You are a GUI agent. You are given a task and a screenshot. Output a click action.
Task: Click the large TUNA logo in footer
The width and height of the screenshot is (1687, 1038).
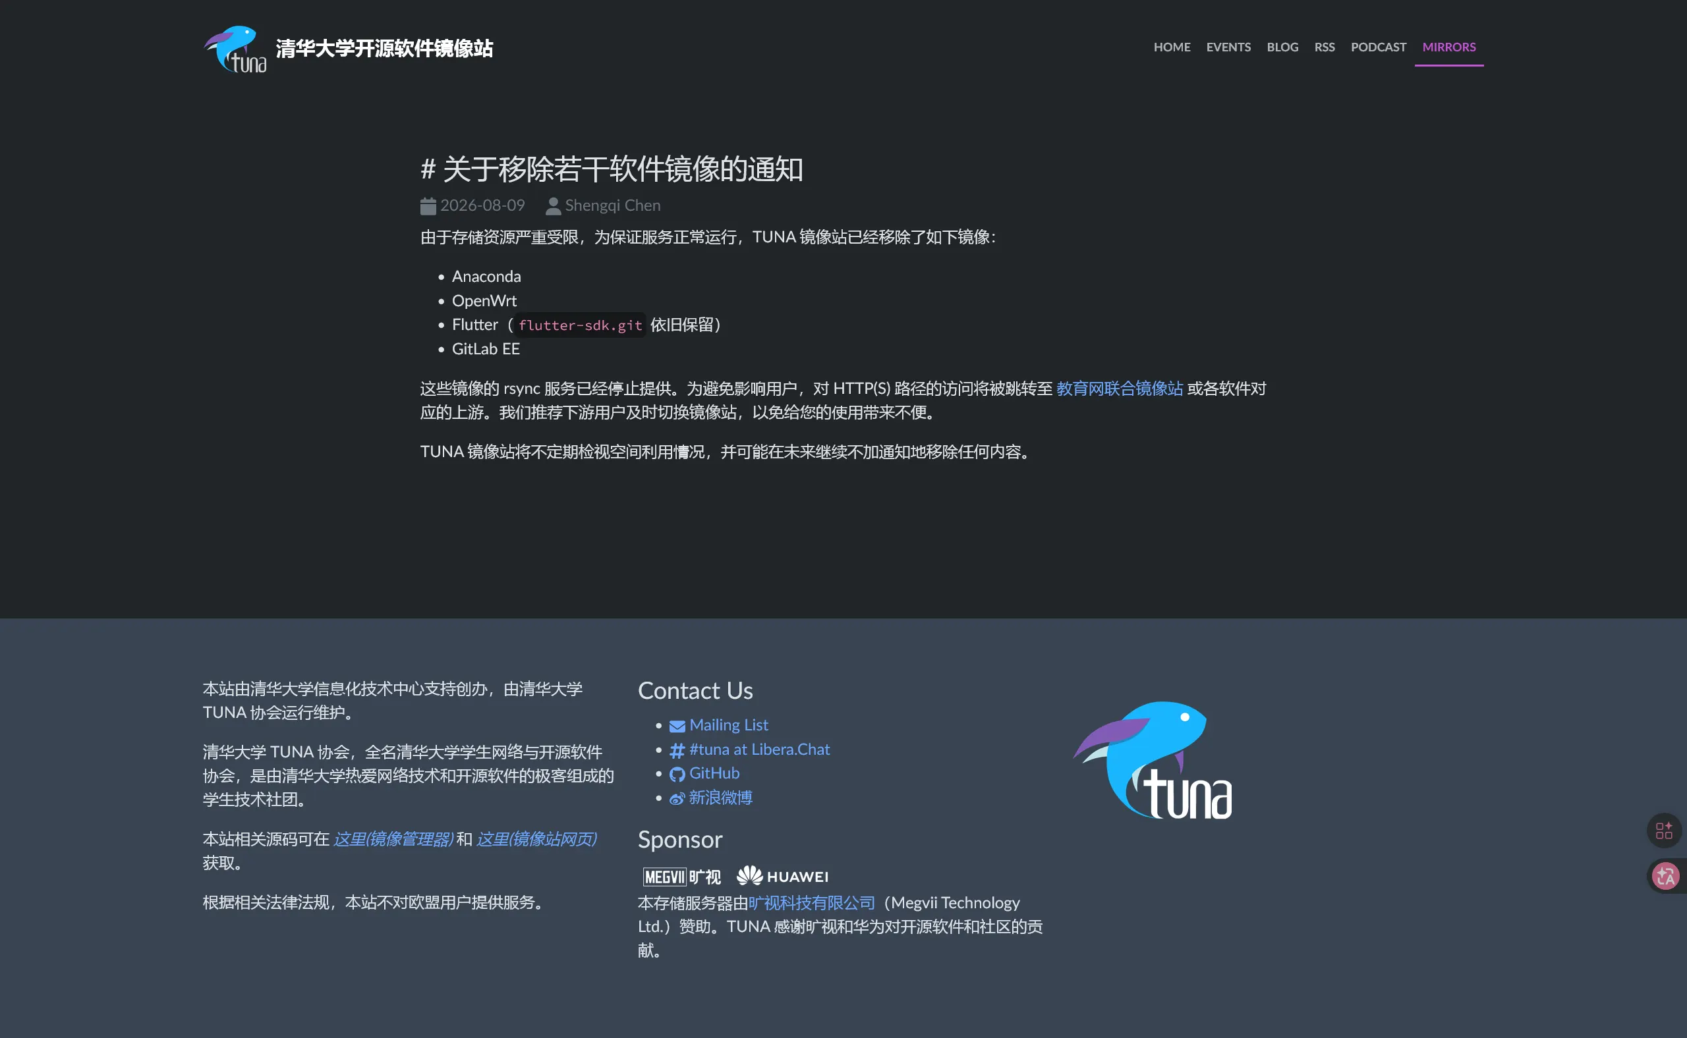[1153, 760]
